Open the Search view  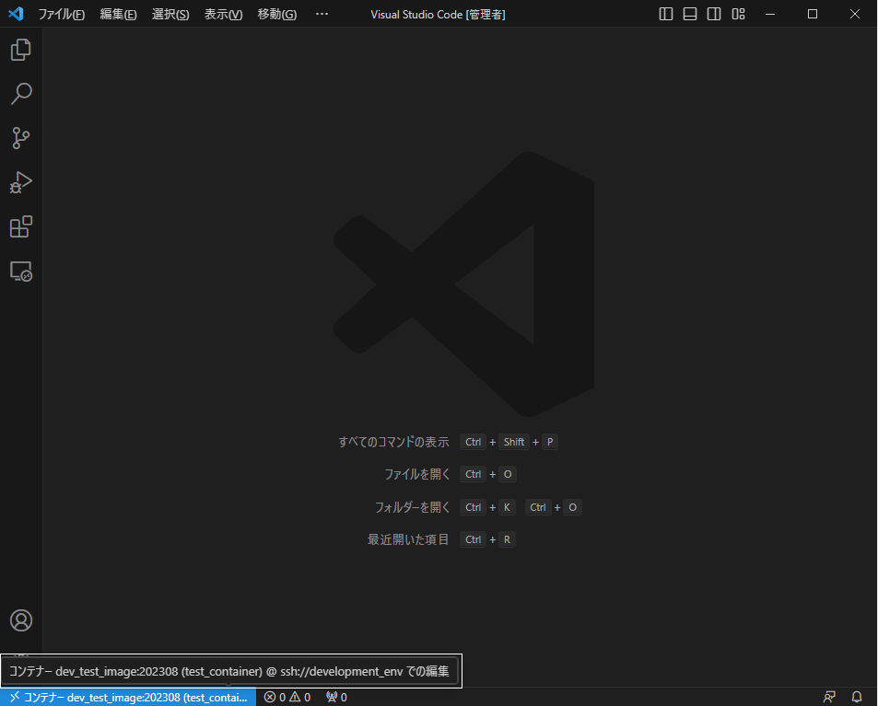point(20,94)
